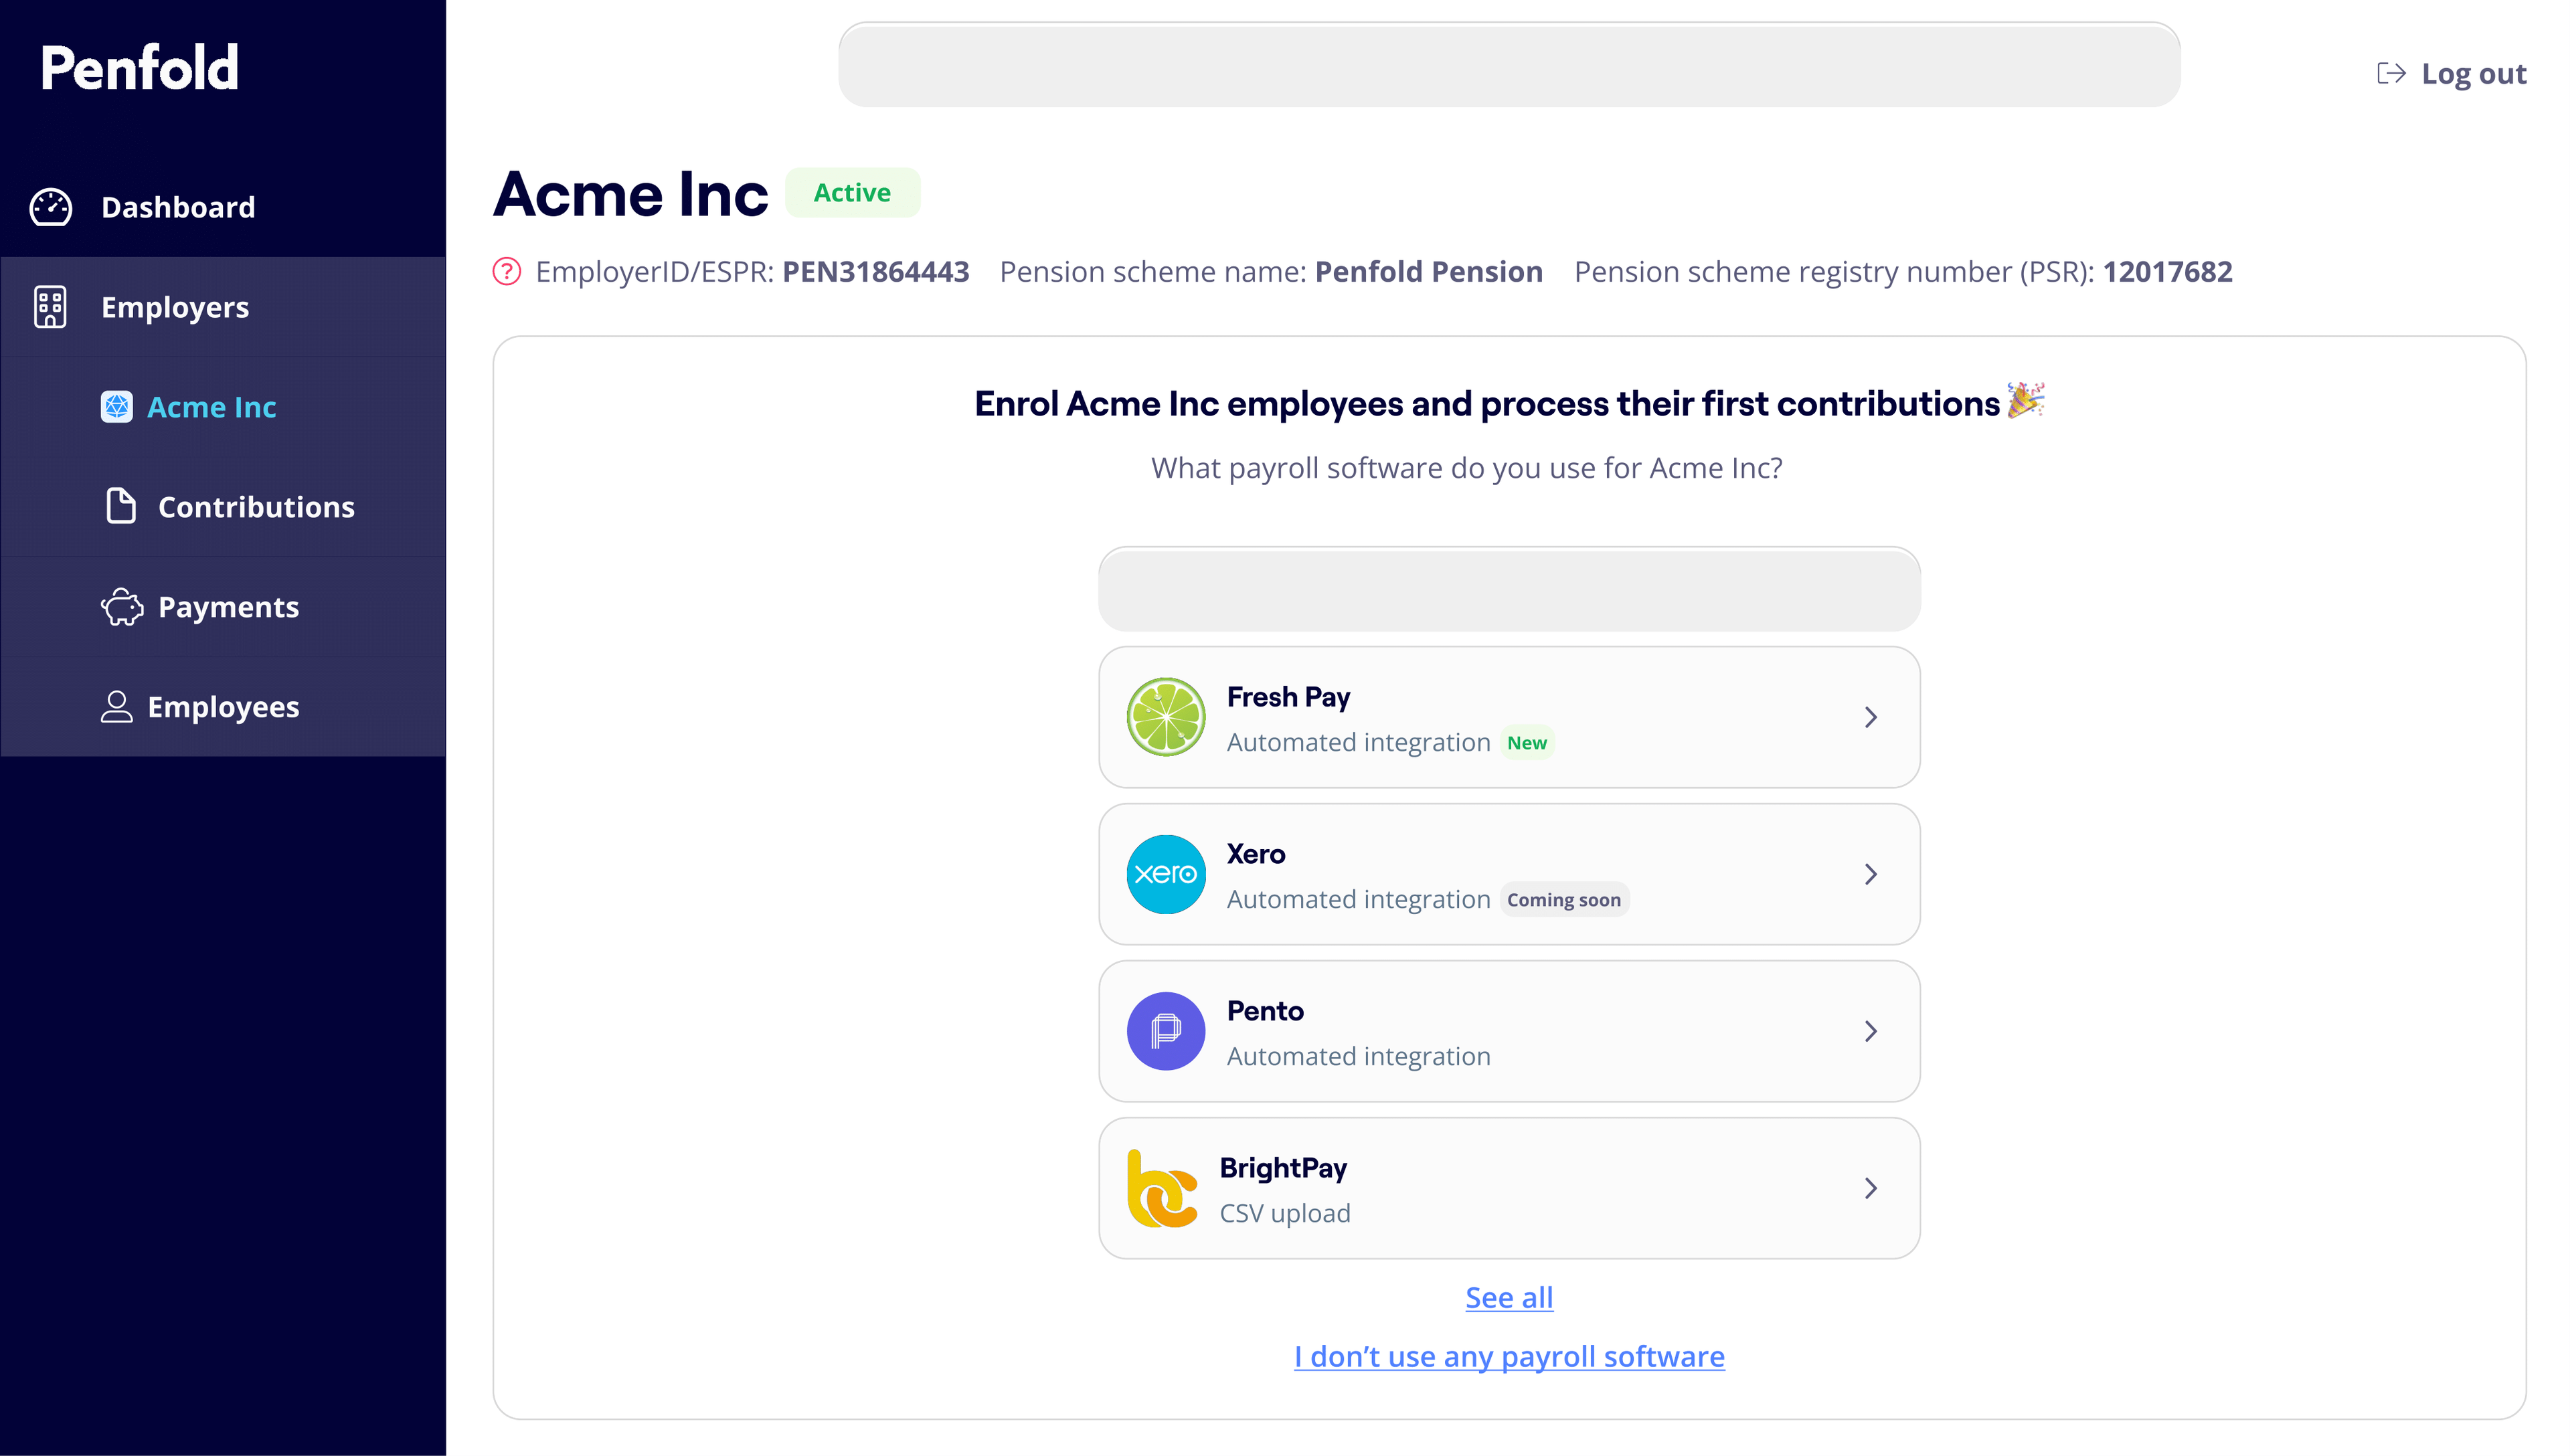Viewport: 2570px width, 1456px height.
Task: Click the Log out link
Action: pos(2452,74)
